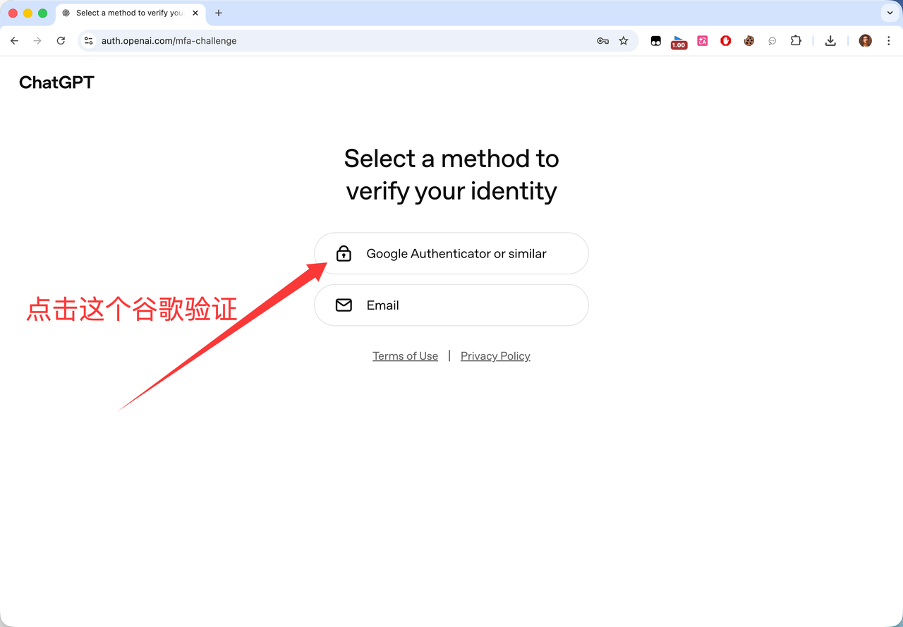This screenshot has height=627, width=903.
Task: Open the black square extension icon
Action: tap(655, 41)
